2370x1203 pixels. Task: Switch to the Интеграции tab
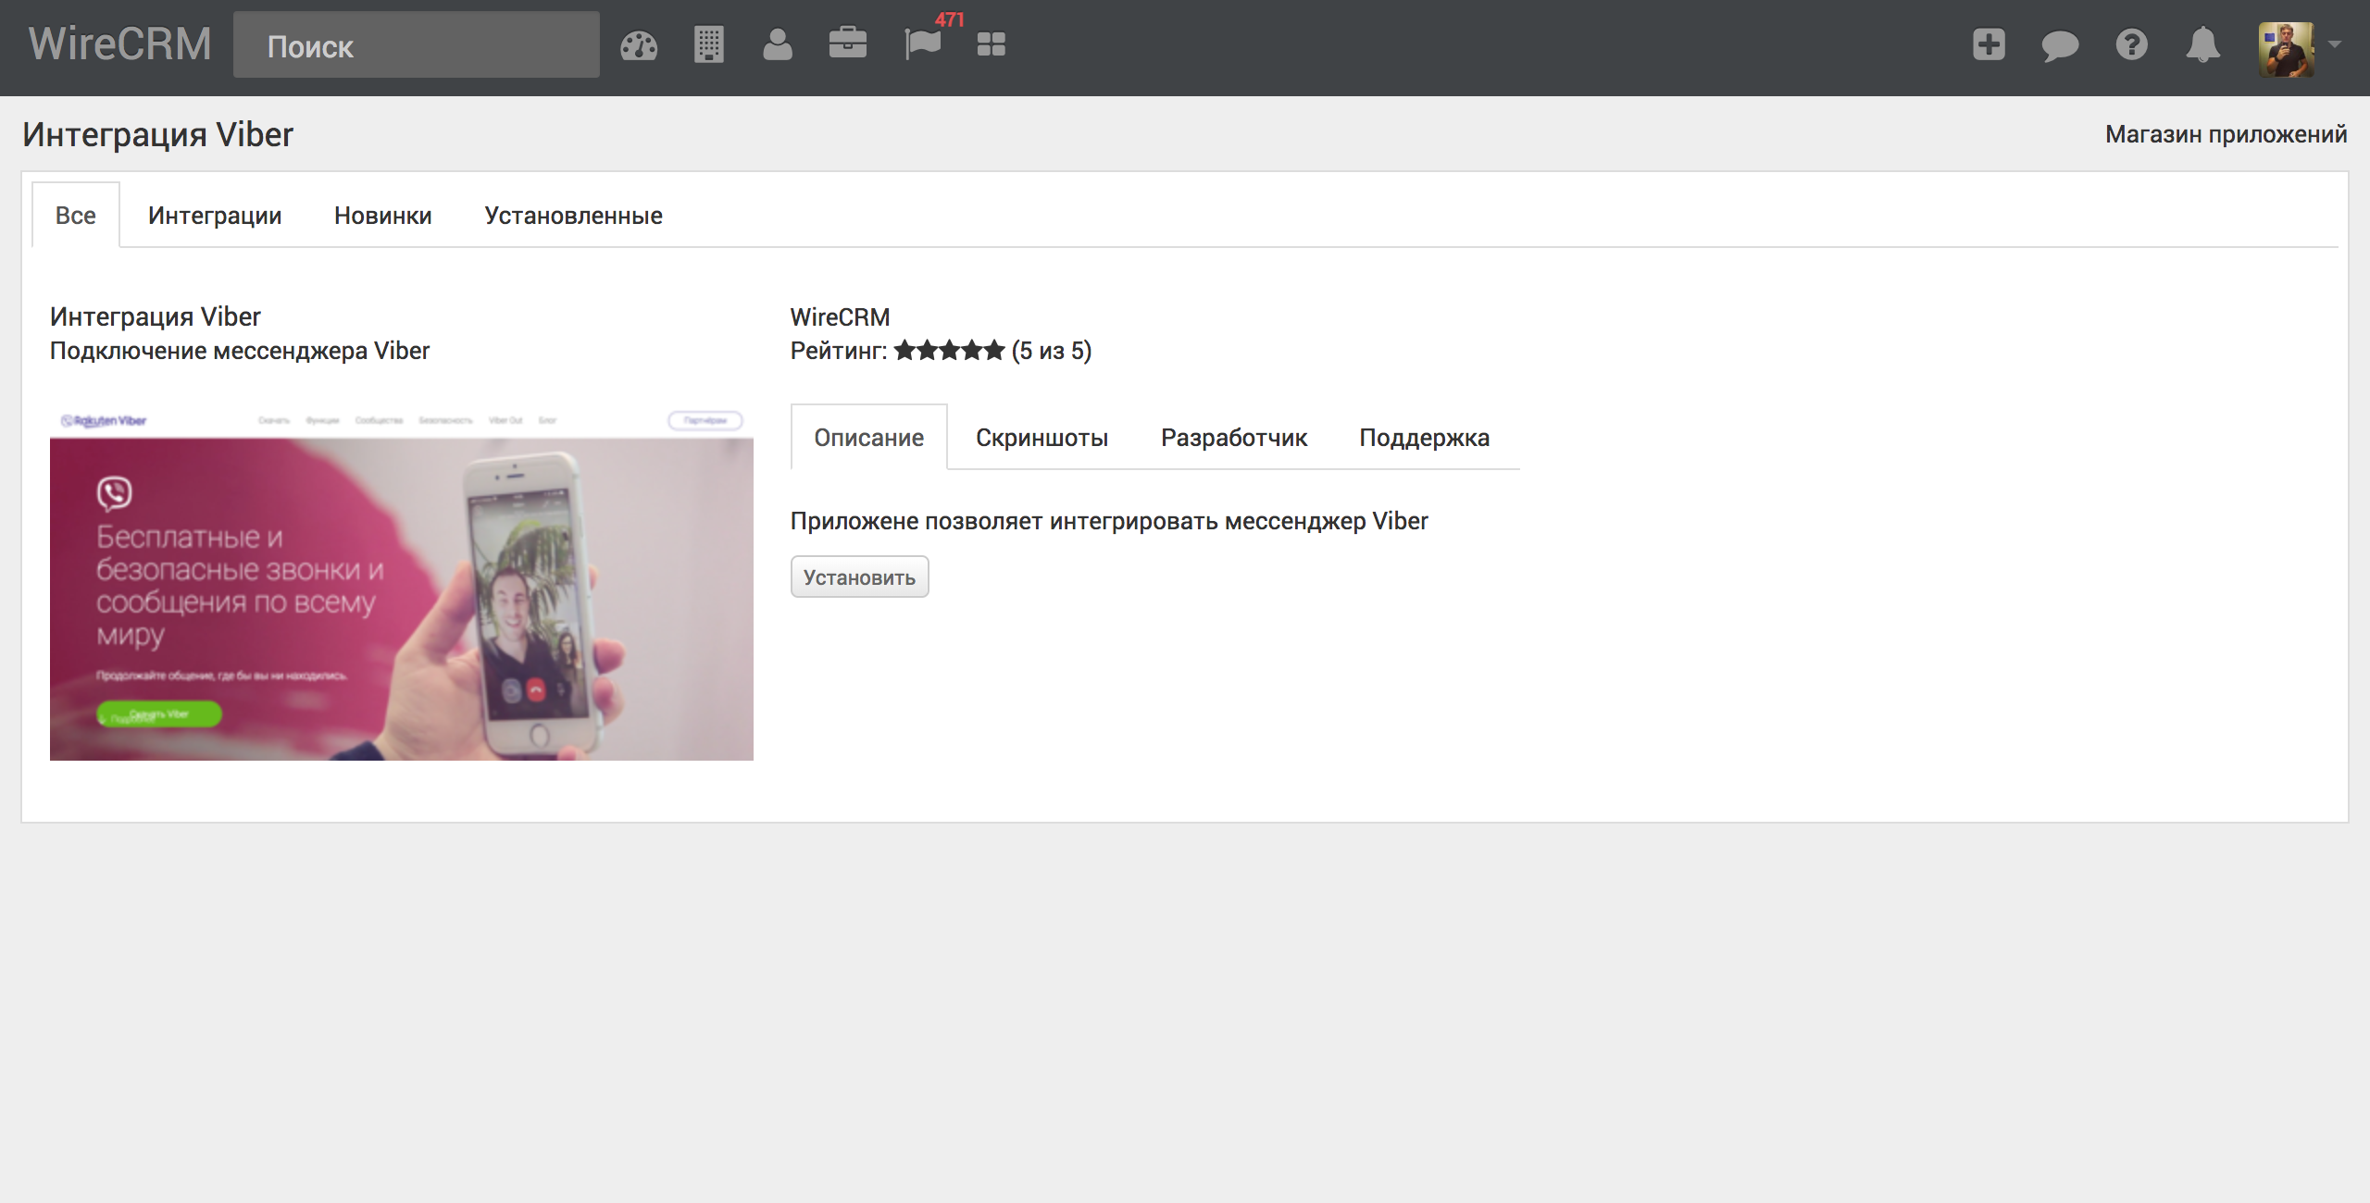(215, 215)
